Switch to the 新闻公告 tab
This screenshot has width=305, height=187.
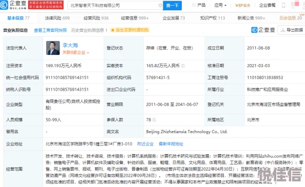point(251,18)
